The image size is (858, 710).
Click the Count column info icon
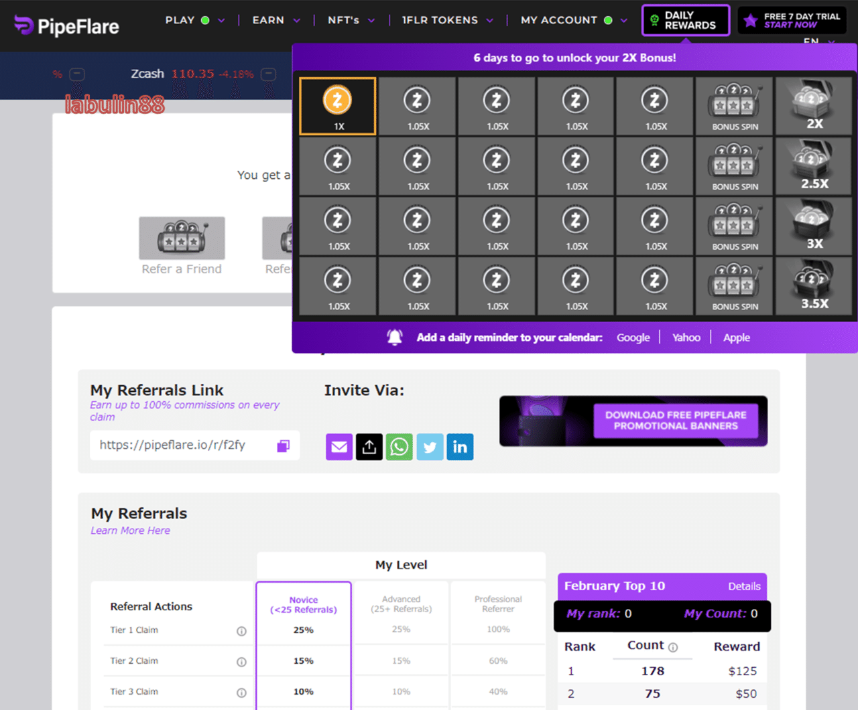pos(673,647)
